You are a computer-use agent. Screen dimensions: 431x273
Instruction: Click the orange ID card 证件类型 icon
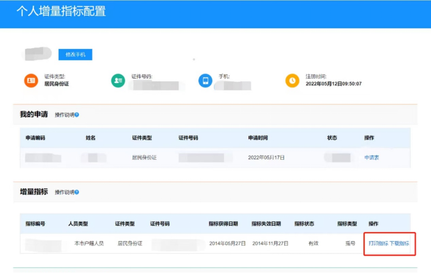click(x=31, y=81)
